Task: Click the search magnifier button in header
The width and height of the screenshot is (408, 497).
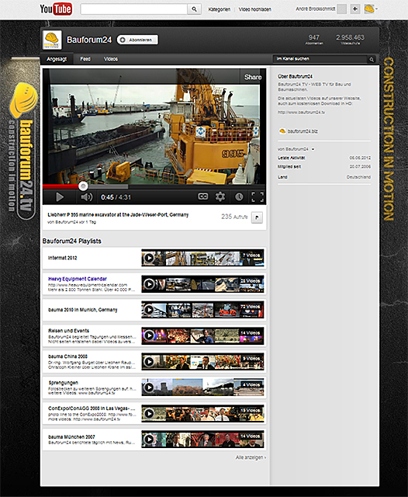Action: tap(194, 9)
